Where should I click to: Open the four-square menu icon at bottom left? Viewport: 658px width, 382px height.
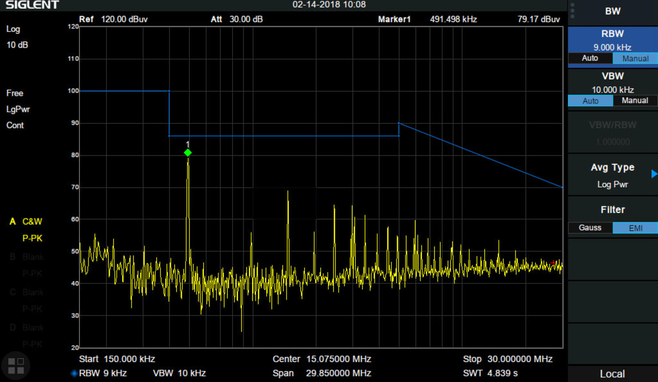[16, 366]
